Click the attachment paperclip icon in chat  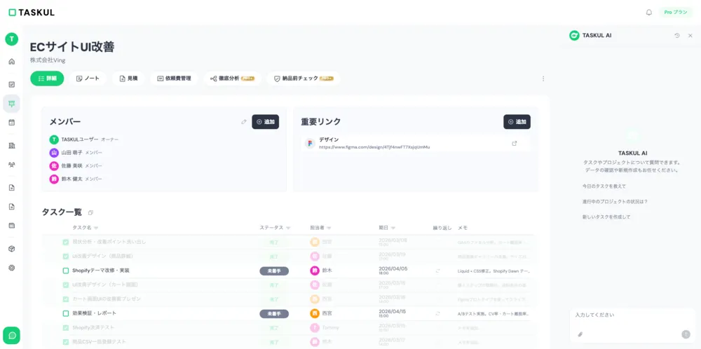point(580,334)
